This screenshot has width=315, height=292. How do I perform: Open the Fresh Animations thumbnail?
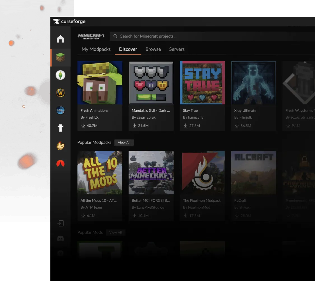[100, 83]
